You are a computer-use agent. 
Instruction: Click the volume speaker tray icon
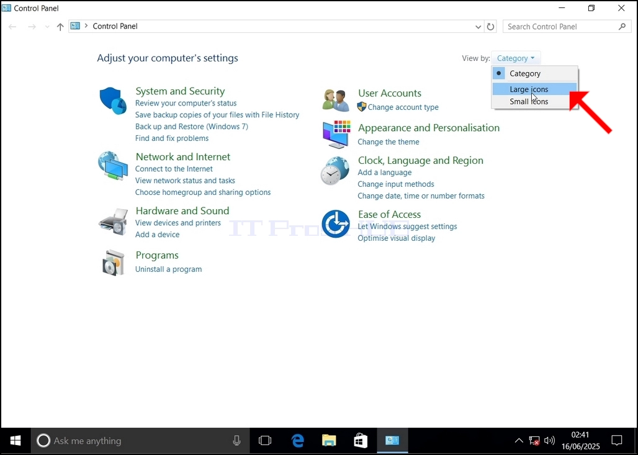[x=549, y=441]
